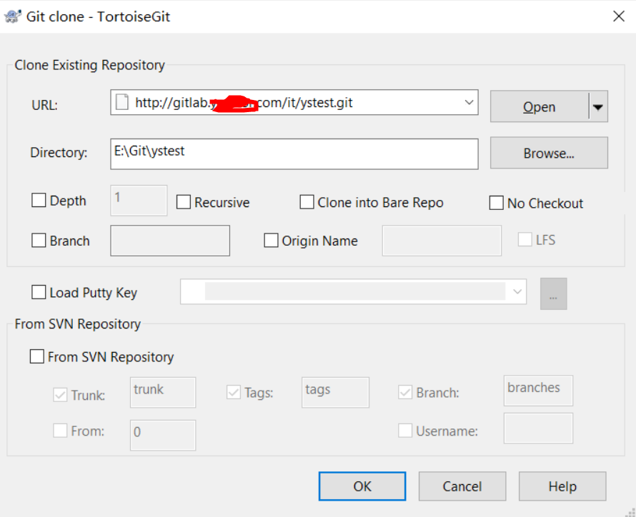The width and height of the screenshot is (636, 517).
Task: Click inside the Directory input field
Action: point(294,154)
